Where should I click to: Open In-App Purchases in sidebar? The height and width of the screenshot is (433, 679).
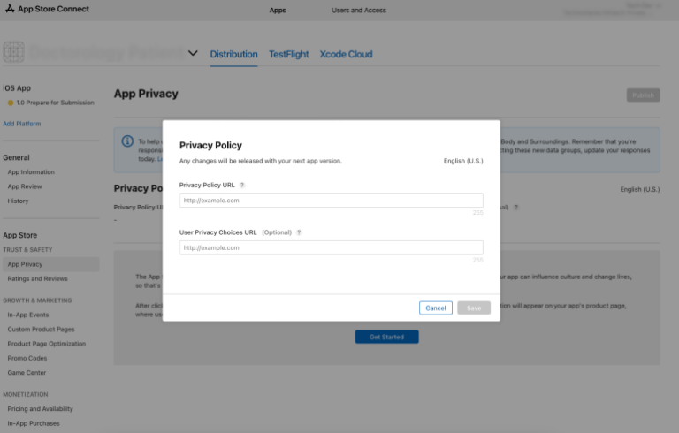click(34, 423)
